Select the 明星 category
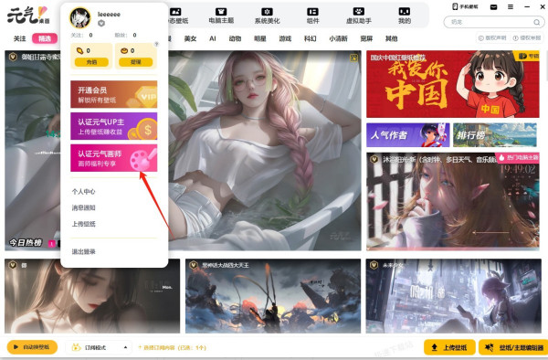This screenshot has height=360, width=548. pyautogui.click(x=259, y=38)
